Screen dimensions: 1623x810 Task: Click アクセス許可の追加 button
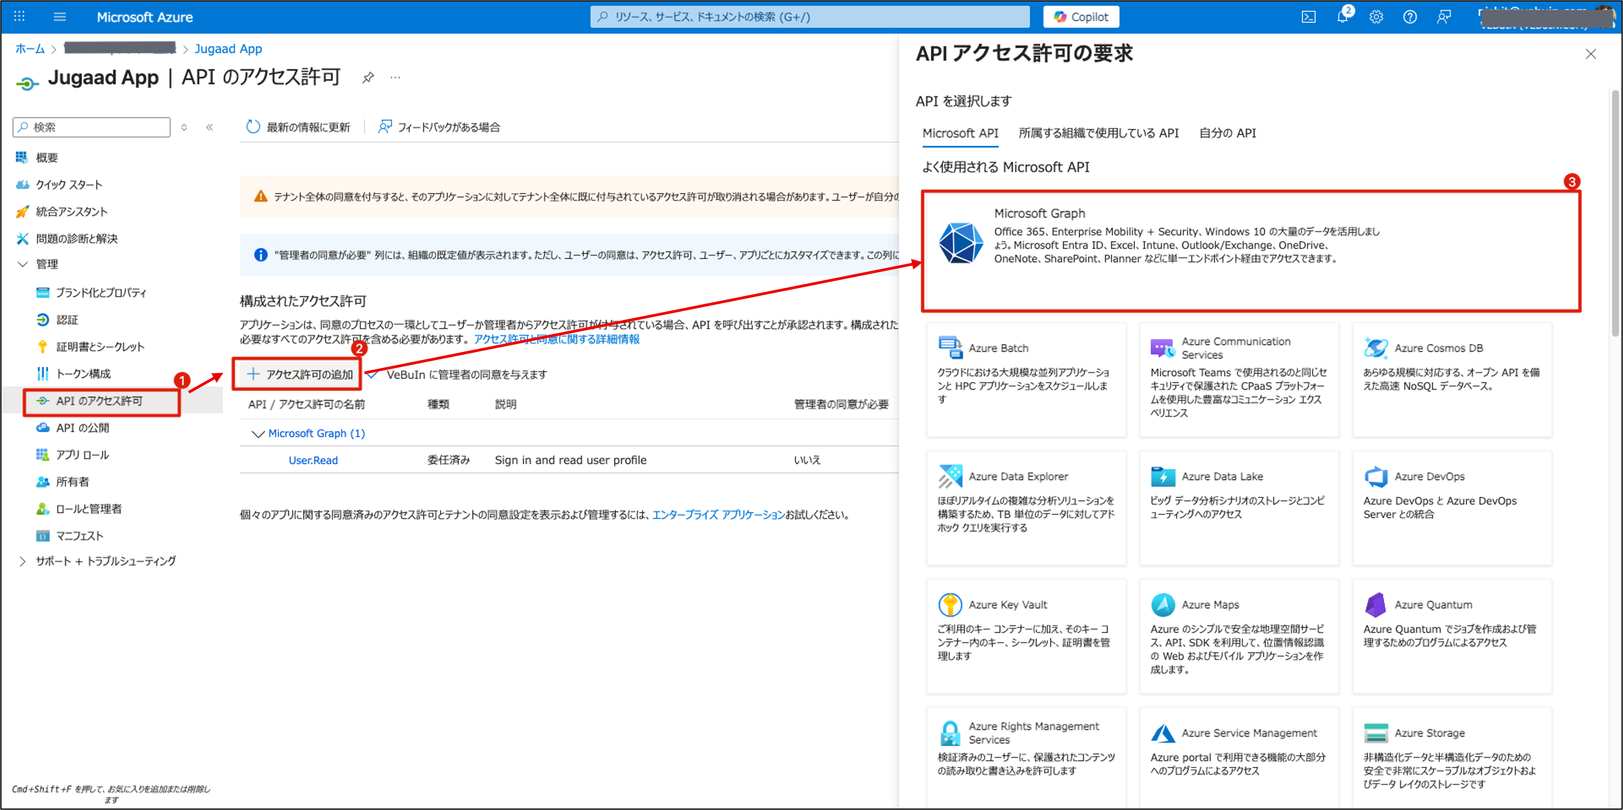point(300,375)
